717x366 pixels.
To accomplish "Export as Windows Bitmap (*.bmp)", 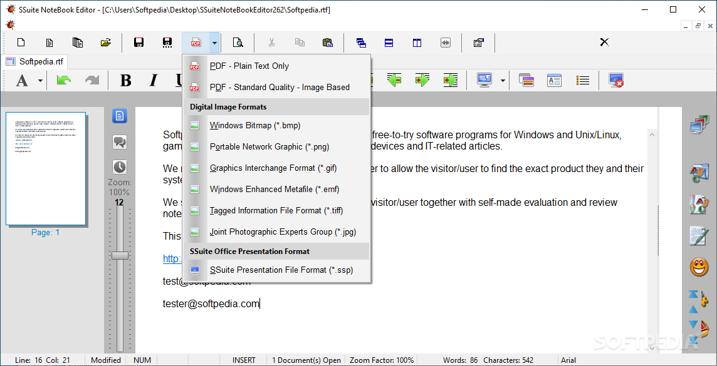I will click(276, 126).
